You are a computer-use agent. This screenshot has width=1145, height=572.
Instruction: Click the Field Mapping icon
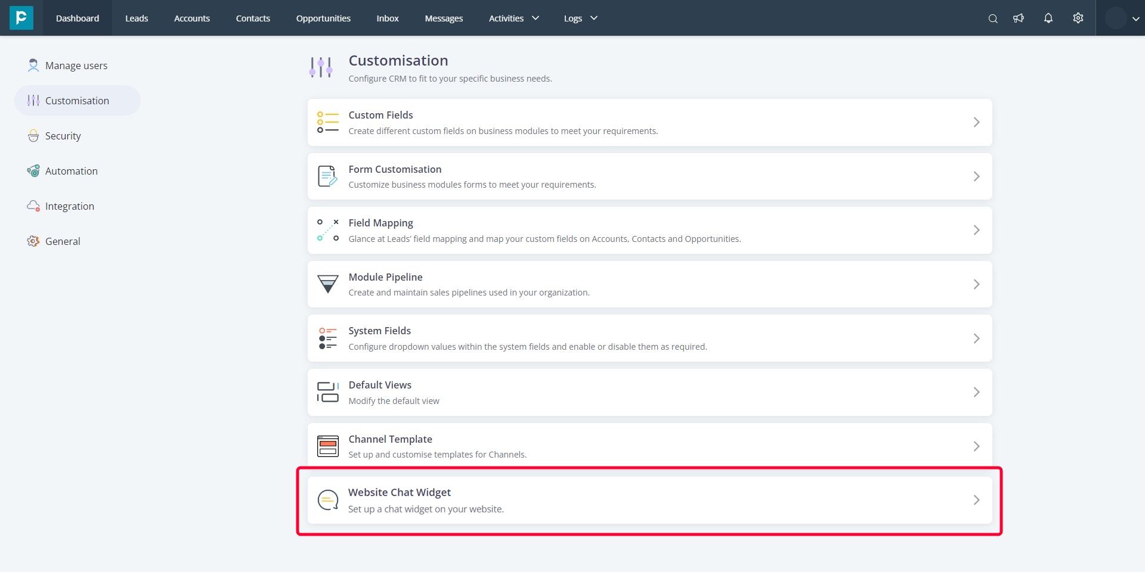pyautogui.click(x=328, y=230)
